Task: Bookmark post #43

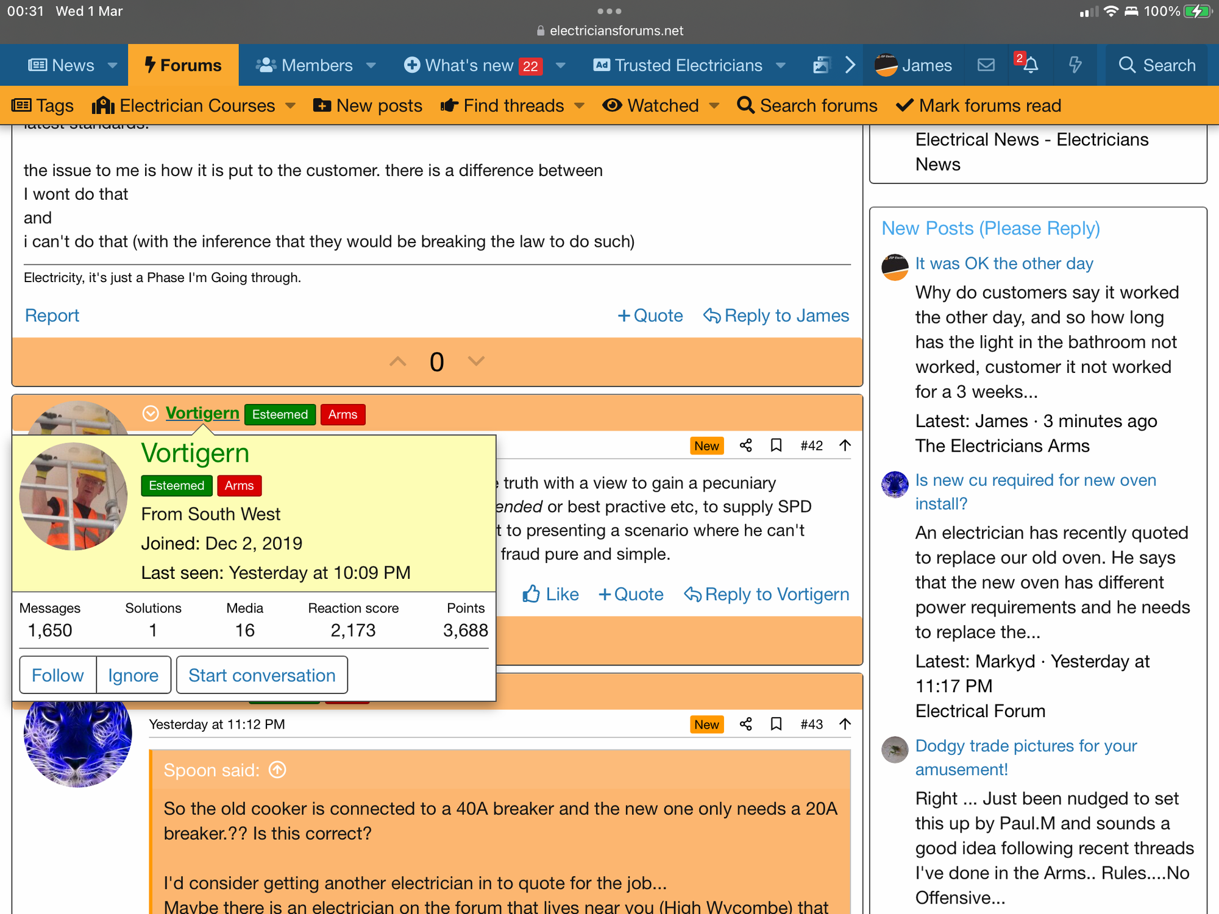Action: [776, 724]
